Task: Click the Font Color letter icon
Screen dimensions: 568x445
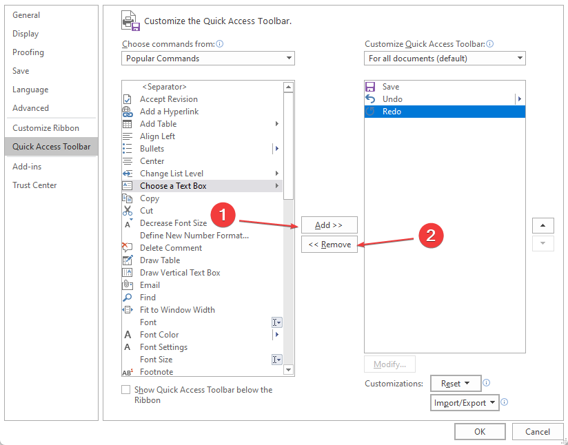Action: point(128,335)
